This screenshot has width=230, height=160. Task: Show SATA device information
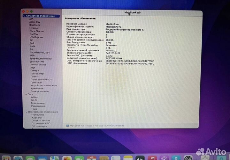click(x=33, y=47)
